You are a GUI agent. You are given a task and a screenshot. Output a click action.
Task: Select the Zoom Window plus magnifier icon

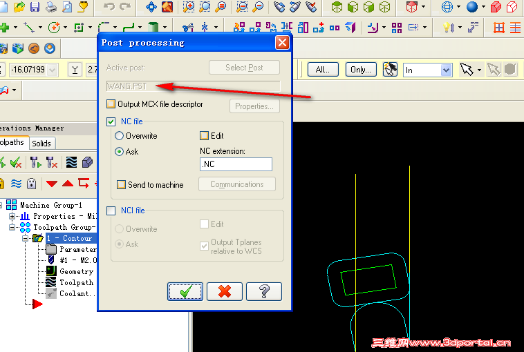(189, 7)
